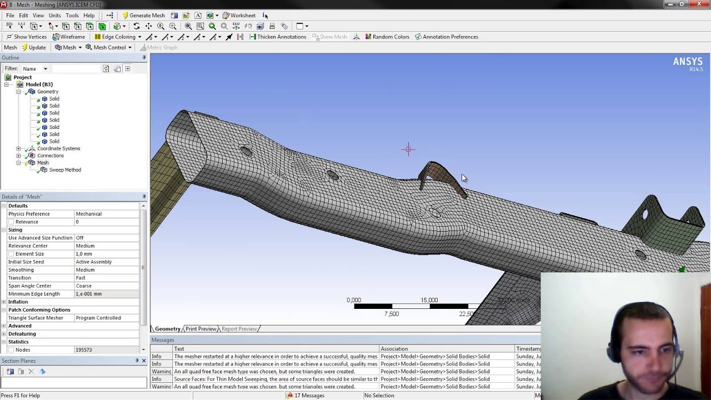Click the Generate Mesh button
The image size is (711, 400).
click(143, 16)
